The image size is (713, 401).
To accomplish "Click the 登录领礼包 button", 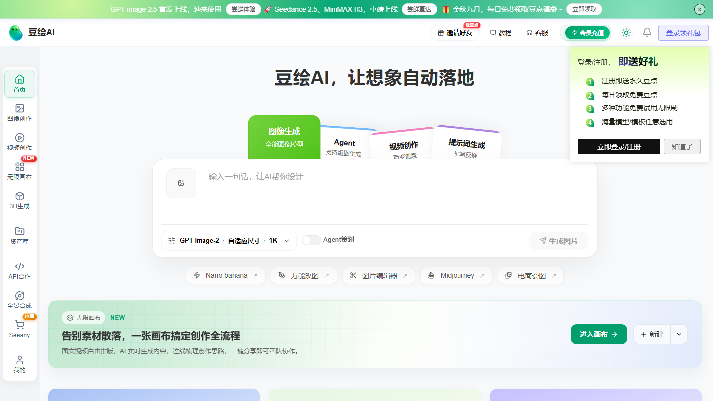I will coord(683,33).
